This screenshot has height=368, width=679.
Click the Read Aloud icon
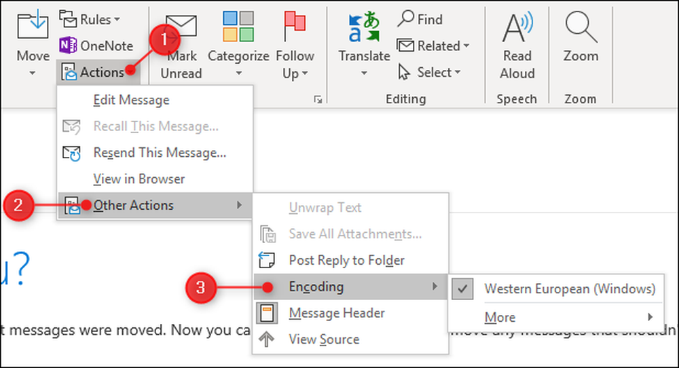click(517, 27)
